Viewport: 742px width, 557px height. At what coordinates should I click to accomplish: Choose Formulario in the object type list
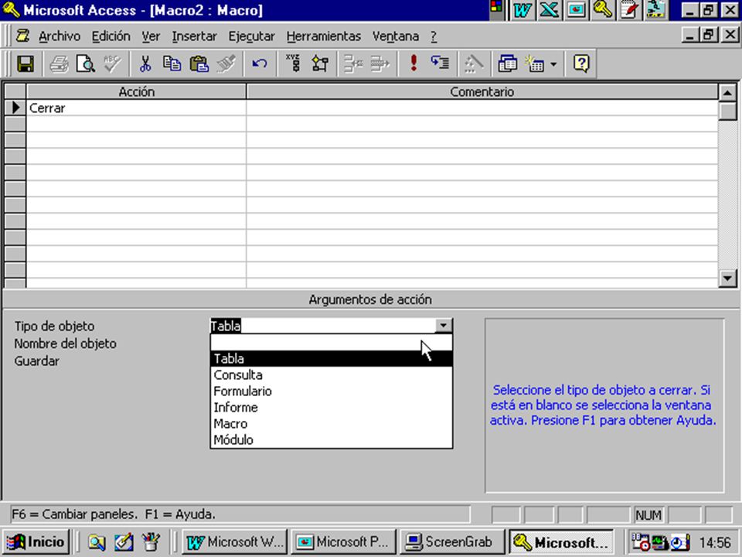point(332,391)
